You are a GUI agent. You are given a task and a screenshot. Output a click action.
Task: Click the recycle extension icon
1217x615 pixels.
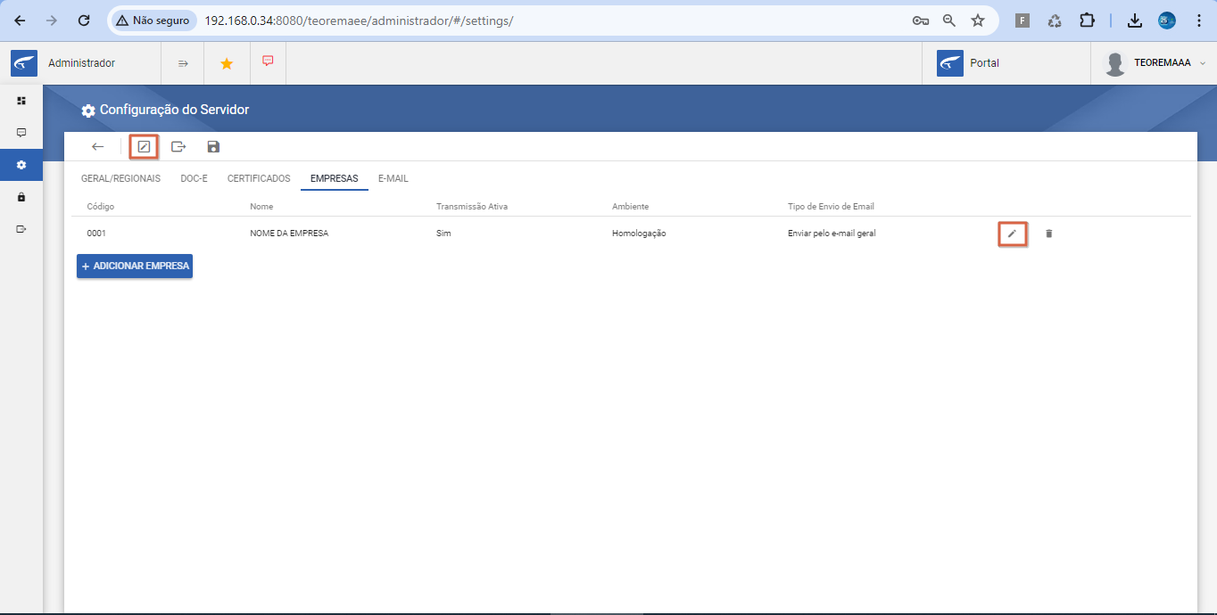click(1055, 20)
